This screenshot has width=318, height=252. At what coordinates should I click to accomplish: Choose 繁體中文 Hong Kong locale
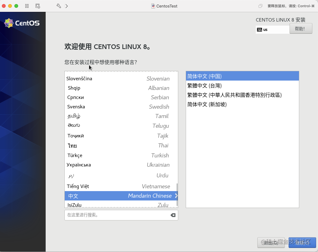click(242, 95)
